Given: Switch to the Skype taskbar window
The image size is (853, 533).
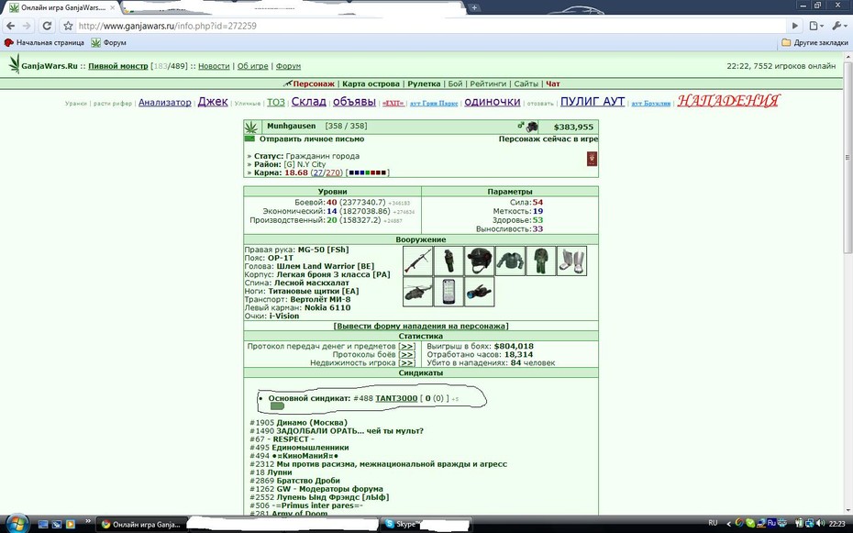Looking at the screenshot, I should 426,525.
